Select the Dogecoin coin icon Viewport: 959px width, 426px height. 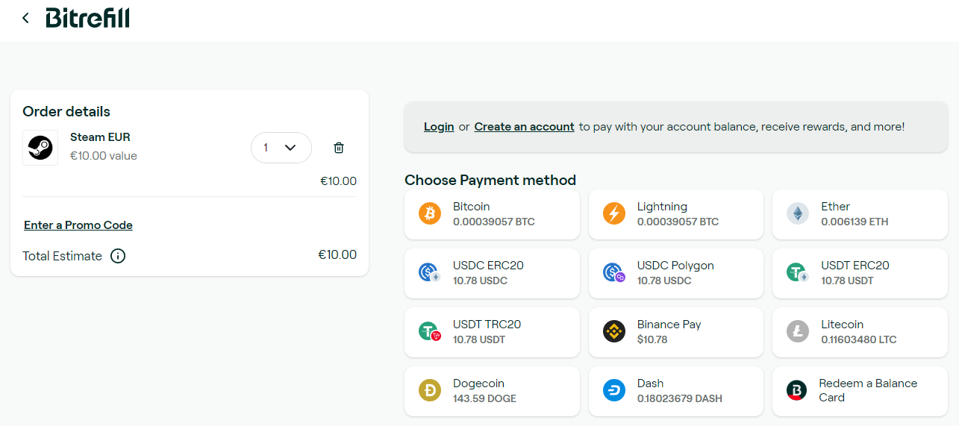[x=430, y=391]
